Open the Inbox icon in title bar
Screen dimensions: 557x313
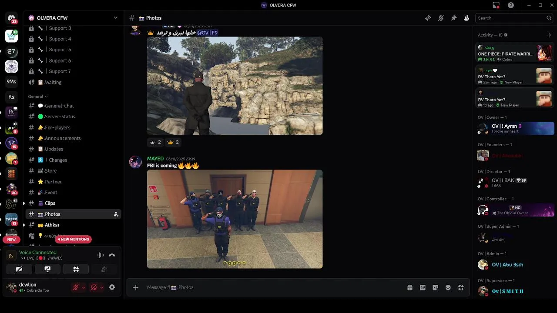coord(496,5)
